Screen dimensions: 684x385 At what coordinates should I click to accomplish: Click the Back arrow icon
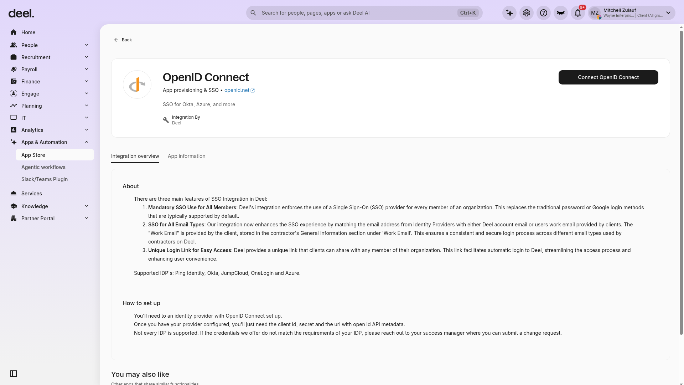click(116, 40)
